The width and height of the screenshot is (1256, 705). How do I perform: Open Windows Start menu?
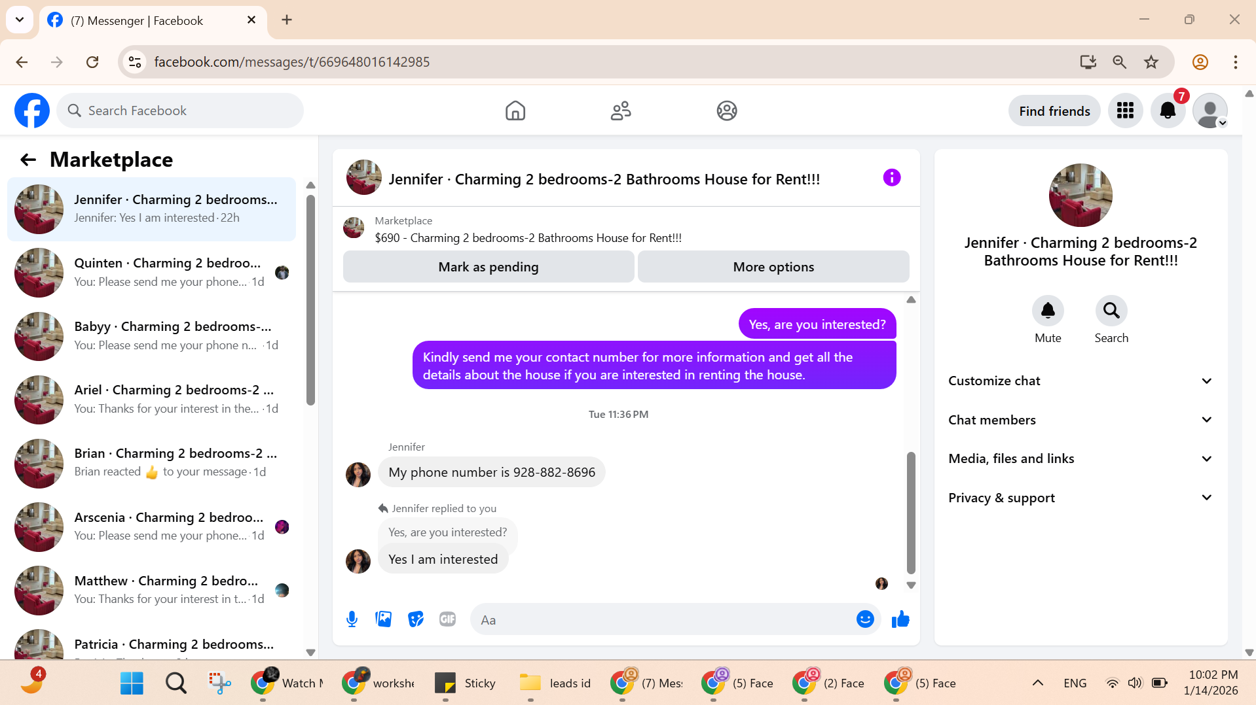pos(132,683)
